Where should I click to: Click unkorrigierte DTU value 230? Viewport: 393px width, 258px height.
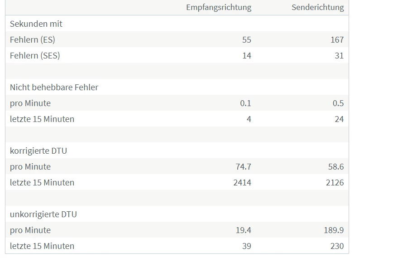(337, 246)
